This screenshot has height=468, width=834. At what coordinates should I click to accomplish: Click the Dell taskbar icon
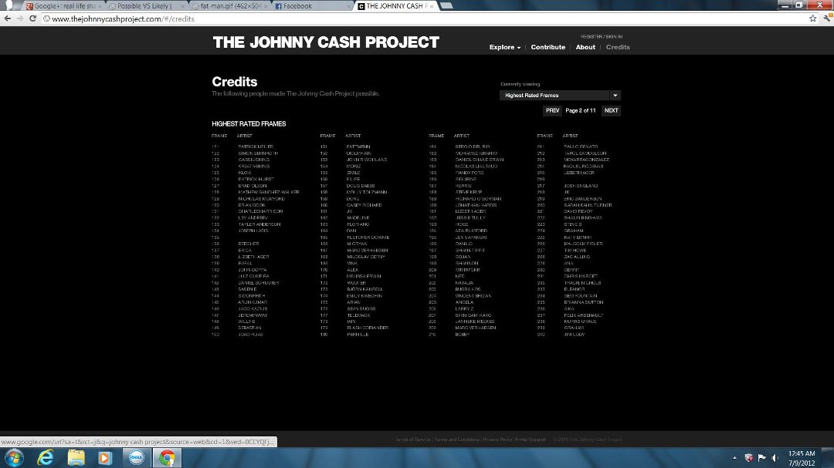coord(136,458)
